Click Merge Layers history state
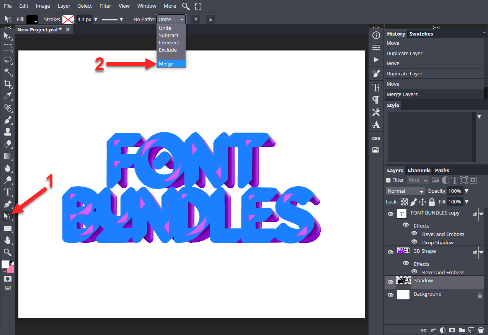This screenshot has height=335, width=488. tap(434, 94)
